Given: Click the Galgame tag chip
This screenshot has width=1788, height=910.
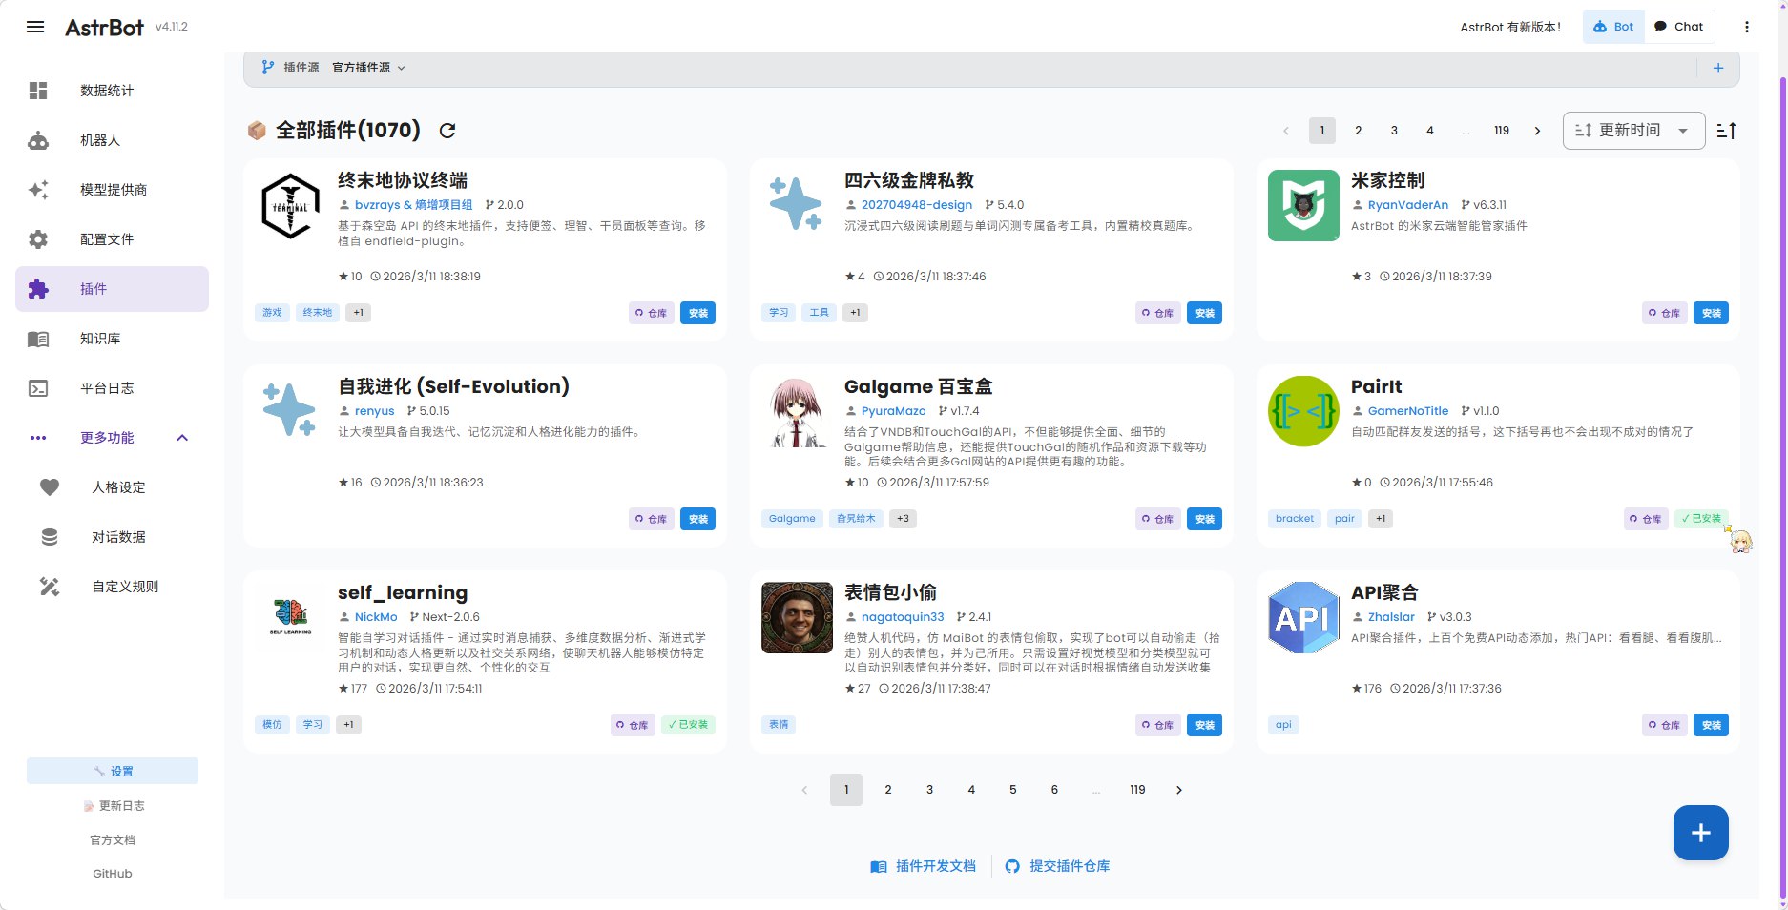Looking at the screenshot, I should pyautogui.click(x=792, y=519).
